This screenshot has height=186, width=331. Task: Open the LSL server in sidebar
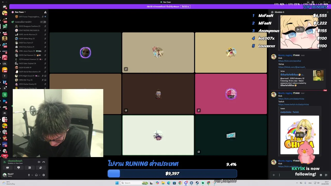tap(5, 64)
